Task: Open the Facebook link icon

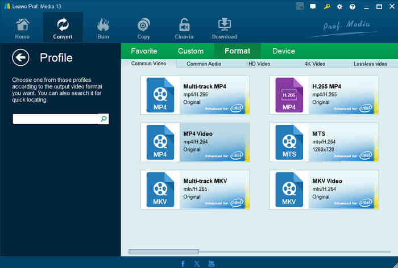Action: click(183, 264)
